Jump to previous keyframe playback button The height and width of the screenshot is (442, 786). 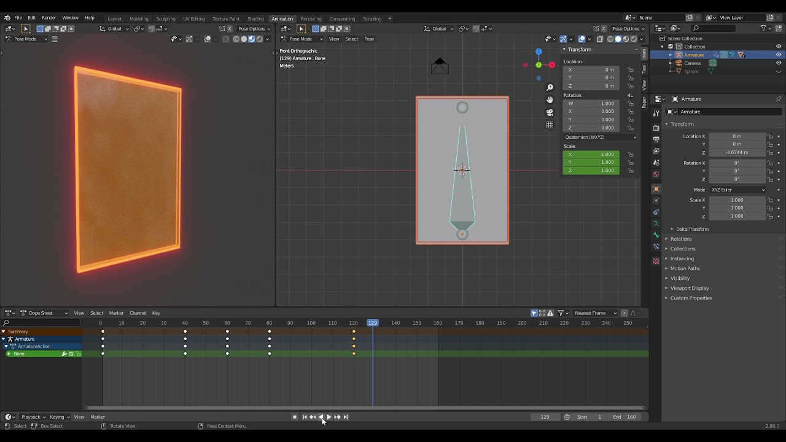(313, 417)
